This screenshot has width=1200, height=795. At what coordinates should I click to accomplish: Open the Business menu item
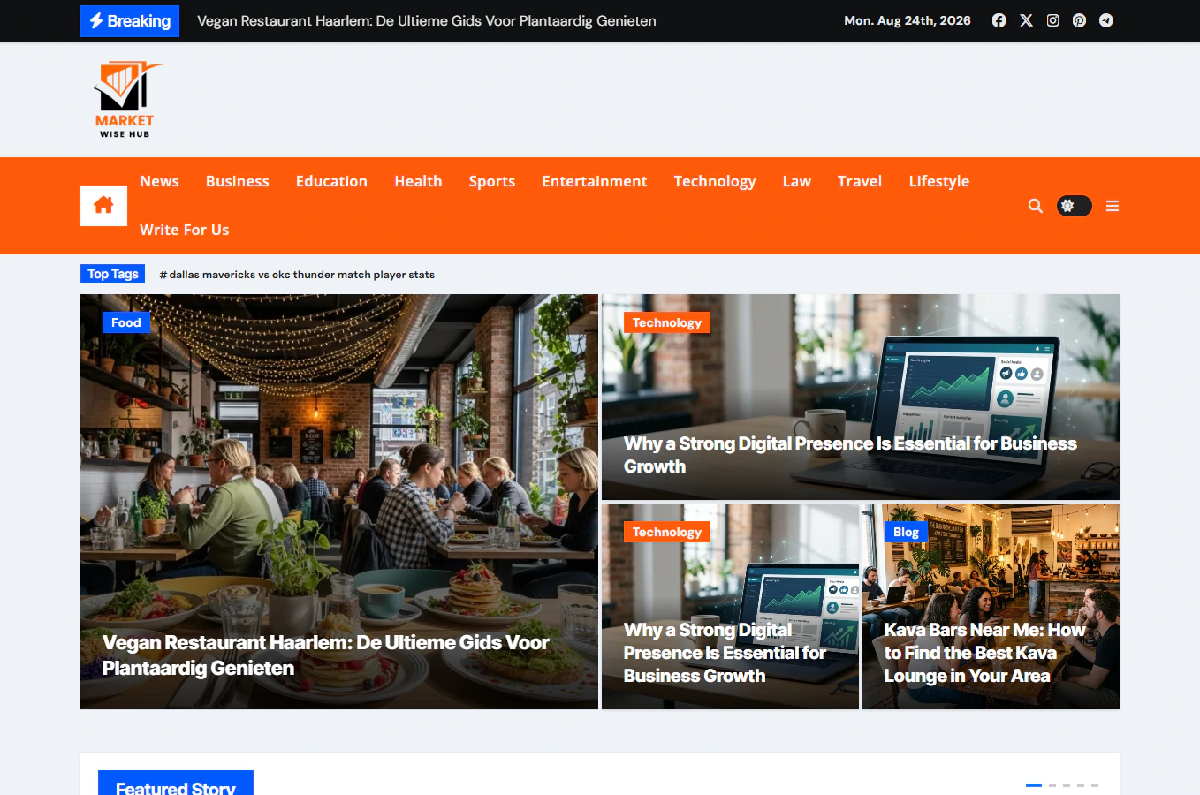(238, 181)
